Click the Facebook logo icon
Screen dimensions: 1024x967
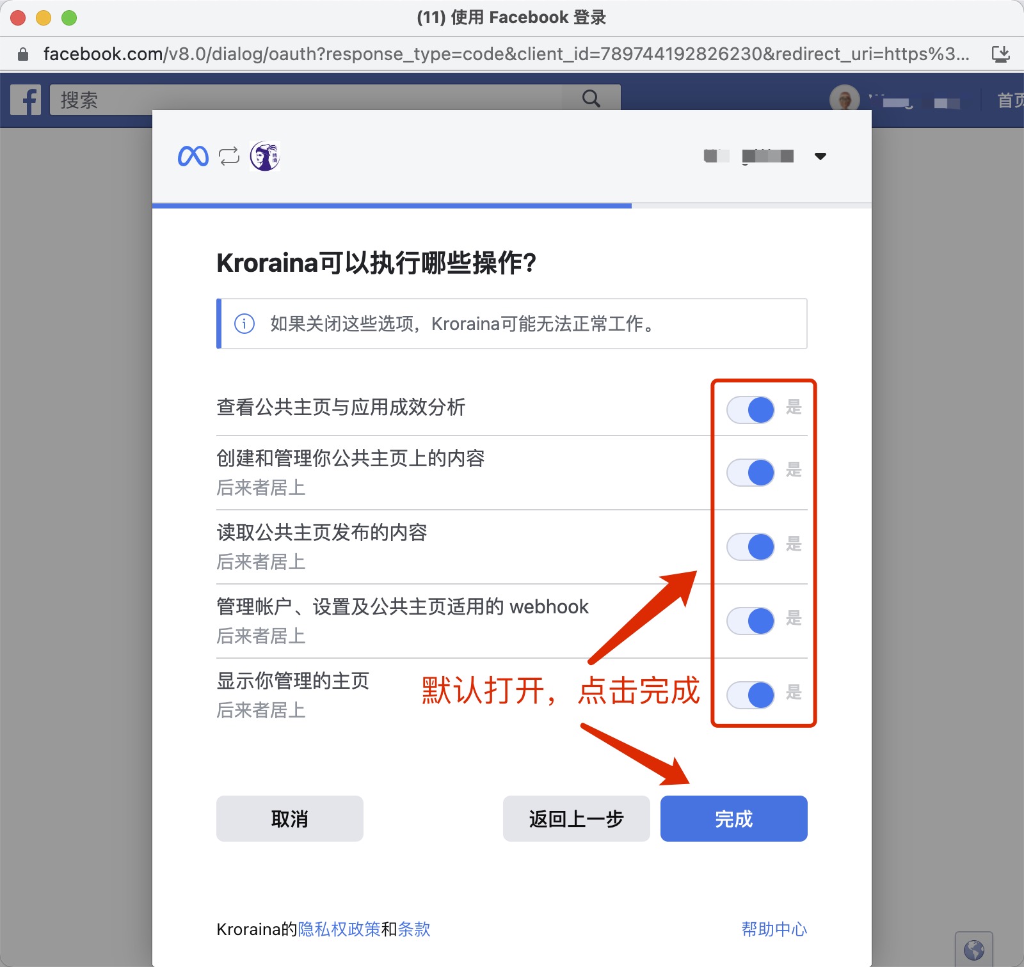coord(26,100)
